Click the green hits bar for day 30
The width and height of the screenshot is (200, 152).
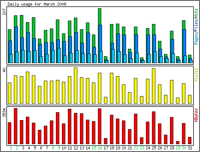tap(183, 25)
